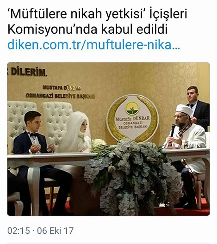The height and width of the screenshot is (244, 217).
Task: Tap the tree logo inside the emblem
Action: (x=132, y=108)
